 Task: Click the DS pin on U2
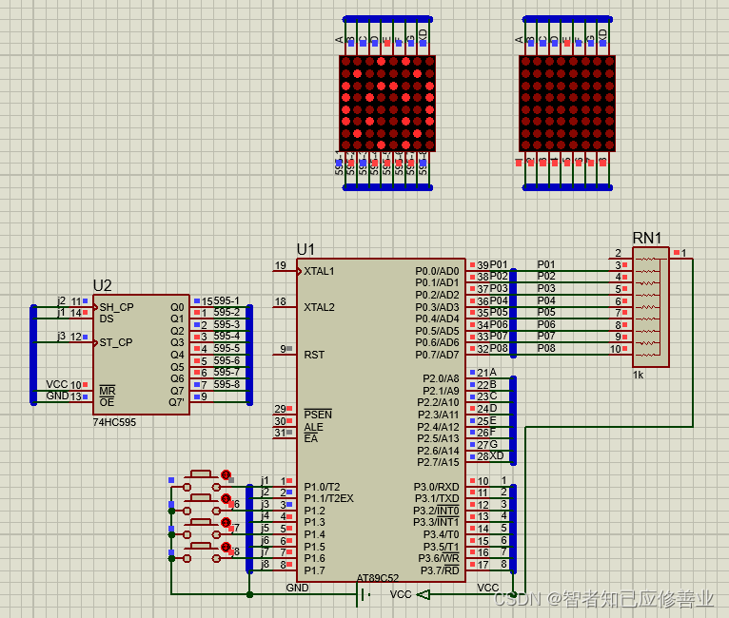coord(107,319)
